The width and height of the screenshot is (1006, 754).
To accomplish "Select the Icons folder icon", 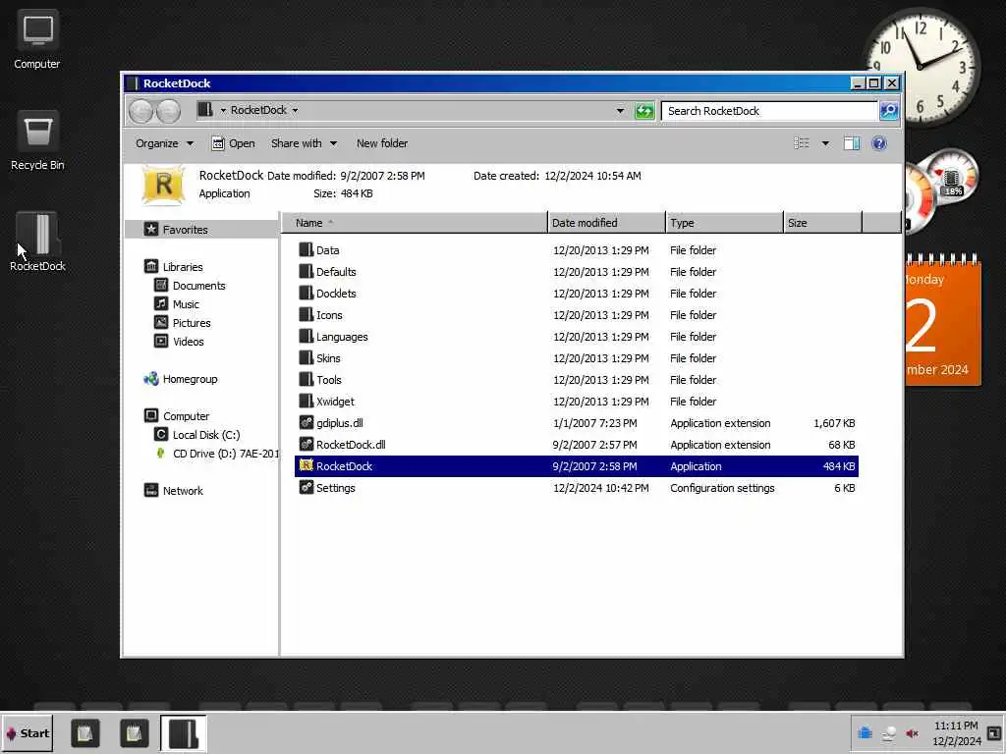I will click(307, 315).
